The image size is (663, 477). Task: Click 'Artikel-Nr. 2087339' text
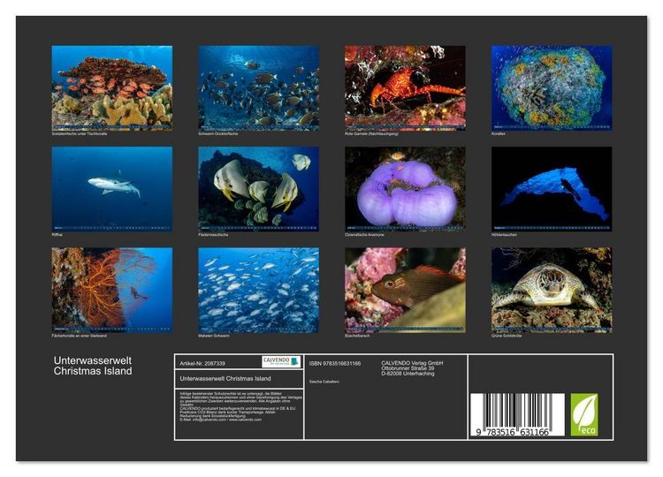point(202,363)
